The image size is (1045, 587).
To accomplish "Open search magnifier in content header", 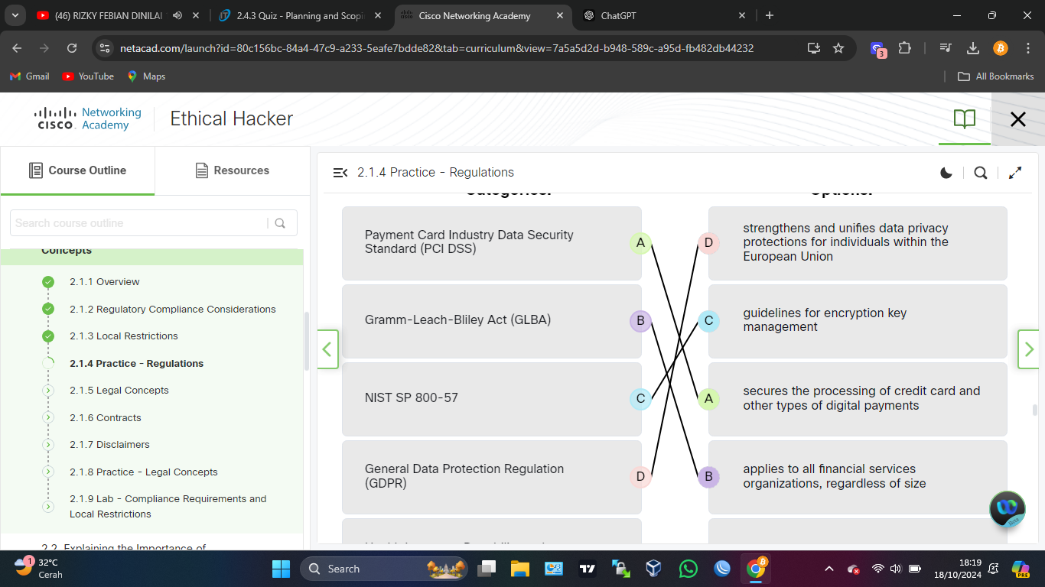I will click(981, 173).
